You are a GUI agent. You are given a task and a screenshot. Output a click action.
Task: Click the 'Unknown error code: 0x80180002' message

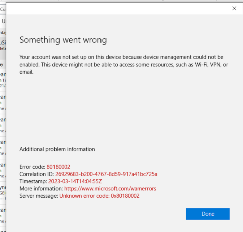99,196
